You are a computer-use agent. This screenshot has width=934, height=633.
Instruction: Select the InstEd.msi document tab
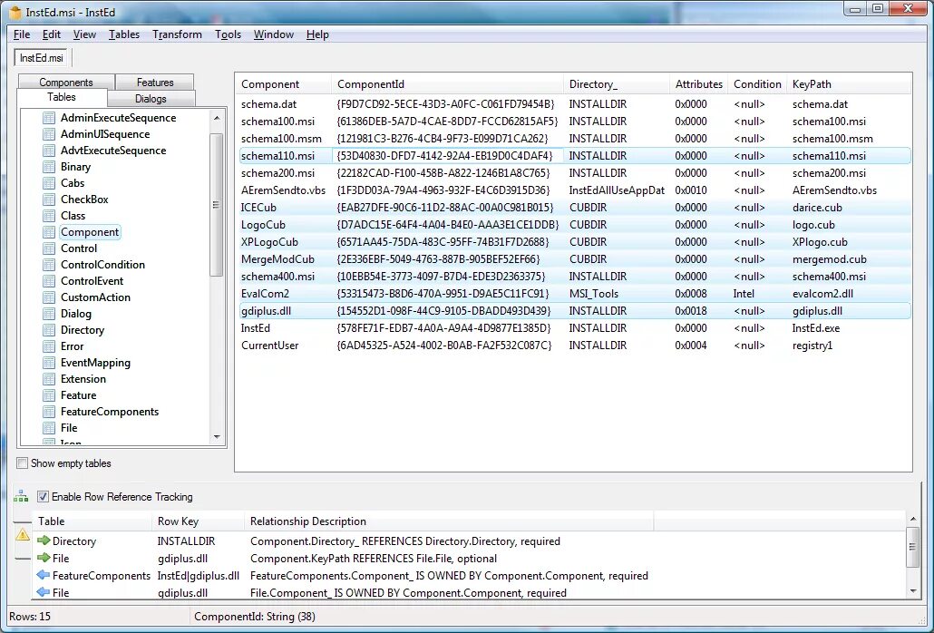pyautogui.click(x=41, y=56)
